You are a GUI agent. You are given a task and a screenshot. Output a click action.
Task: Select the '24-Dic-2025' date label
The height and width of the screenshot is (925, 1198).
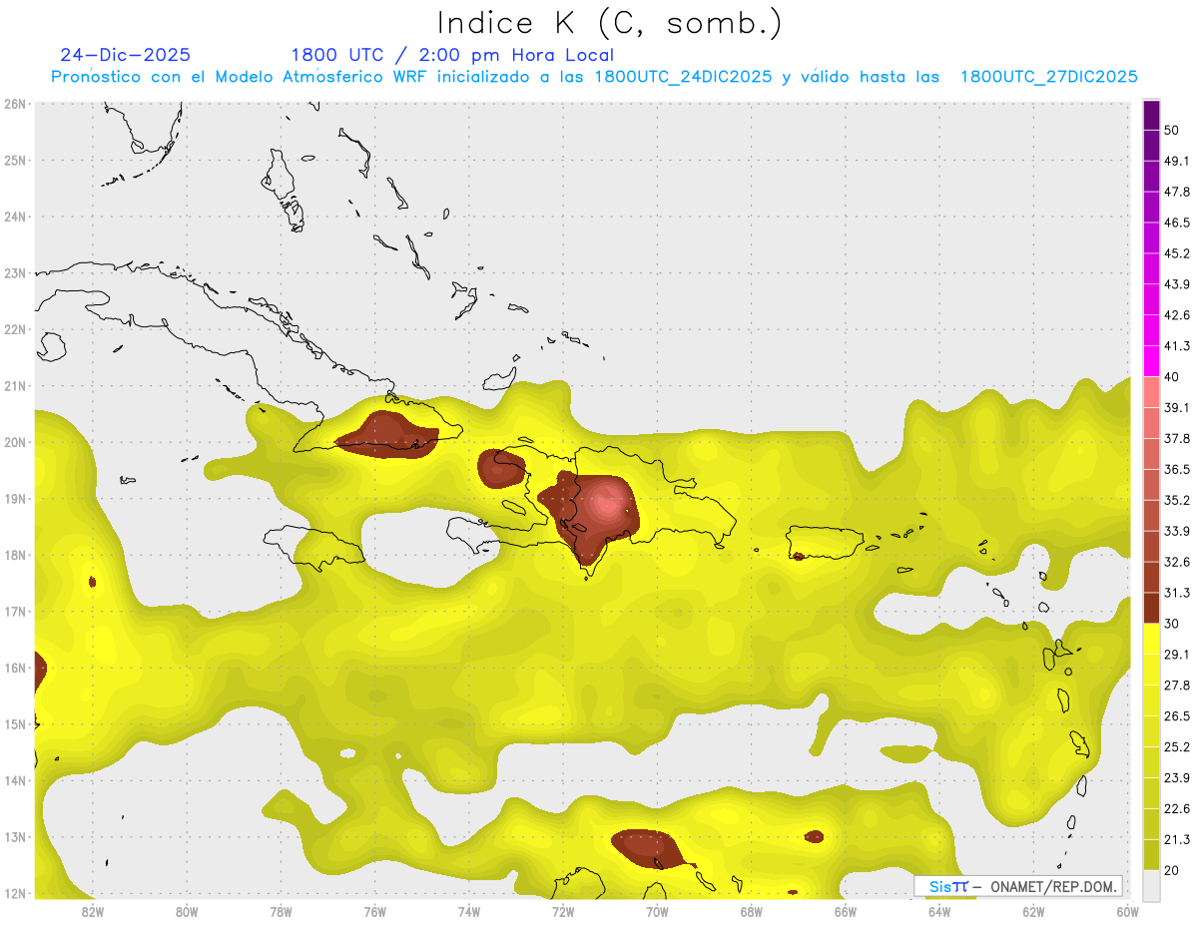tap(125, 55)
